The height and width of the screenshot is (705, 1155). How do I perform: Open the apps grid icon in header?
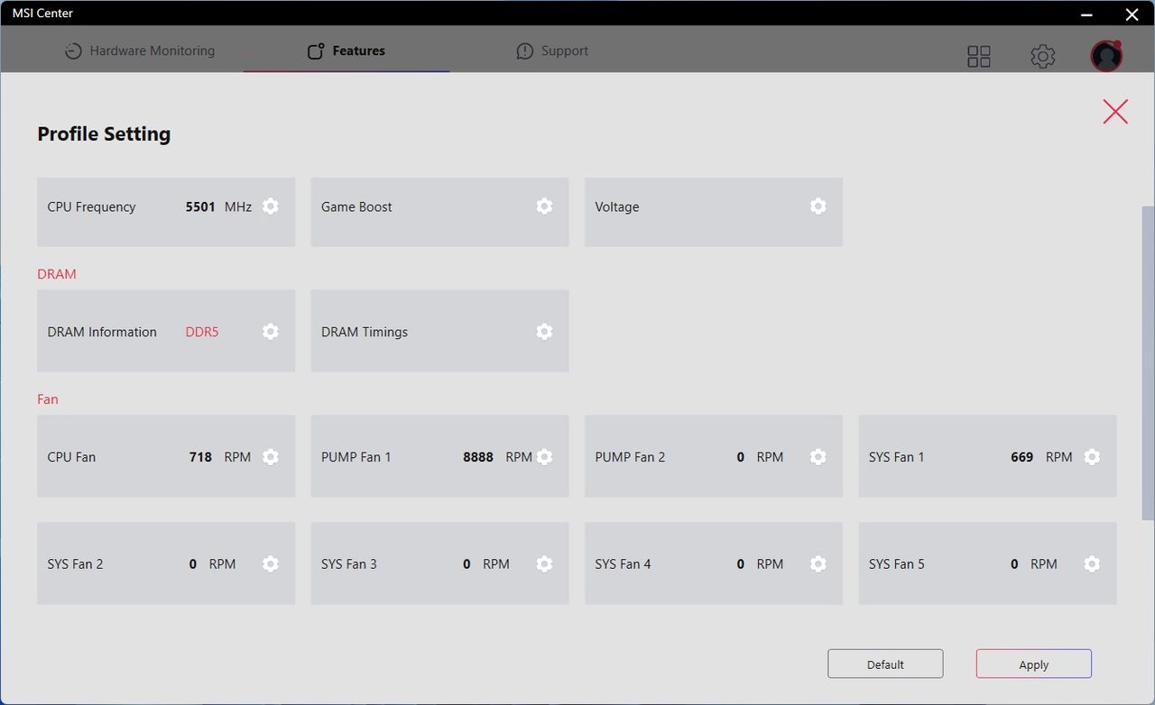979,57
